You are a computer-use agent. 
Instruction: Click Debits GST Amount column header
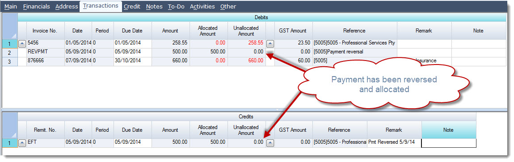pos(293,31)
